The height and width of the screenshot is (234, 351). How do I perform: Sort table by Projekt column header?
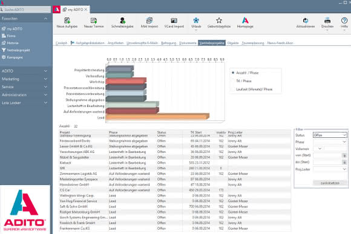[x=65, y=132]
